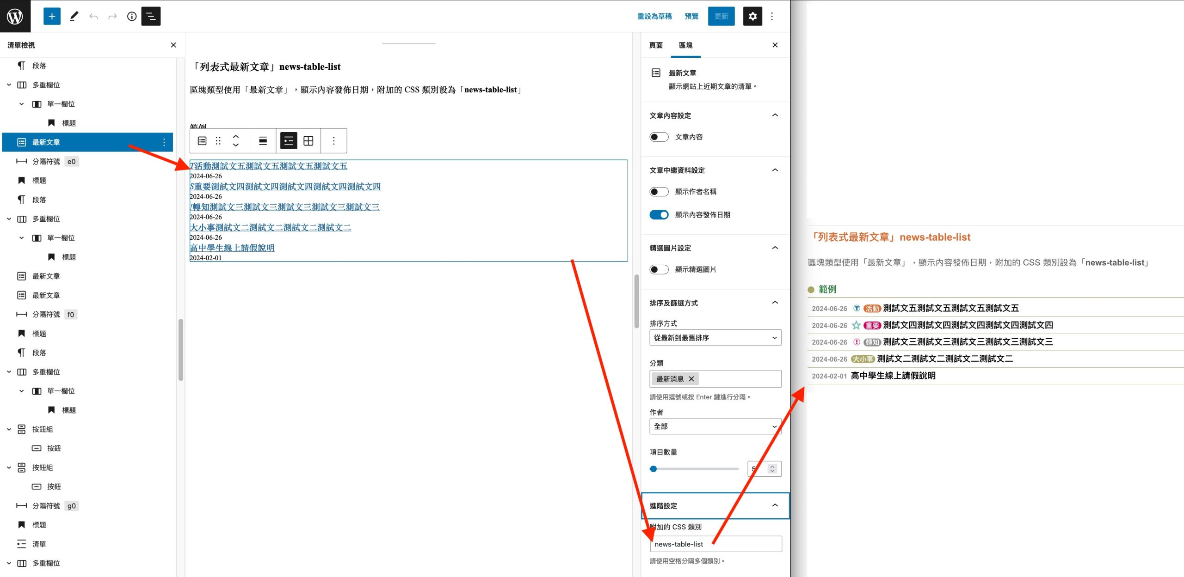Open 高中學生線上請假說明 in preview window
Viewport: 1184px width, 577px height.
click(893, 376)
